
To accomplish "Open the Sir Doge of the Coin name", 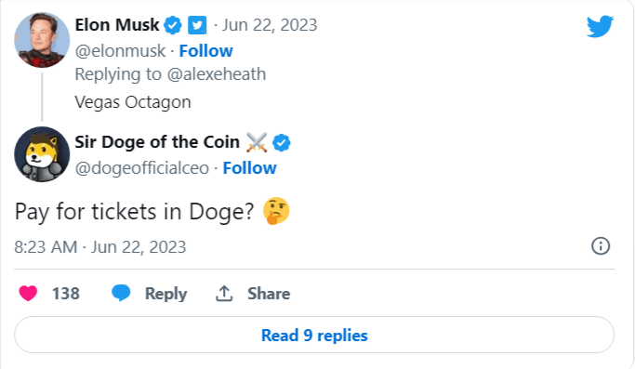I will (157, 142).
